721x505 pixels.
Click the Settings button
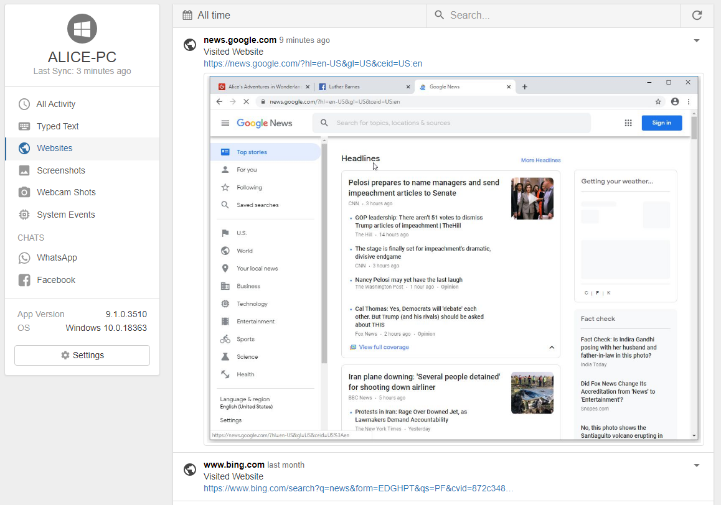tap(82, 355)
